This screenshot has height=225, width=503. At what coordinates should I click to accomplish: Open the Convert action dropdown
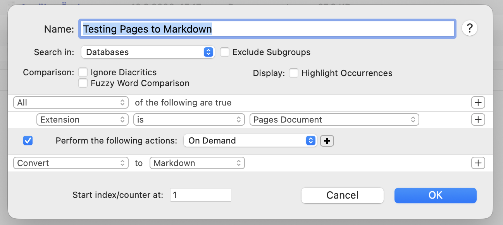click(x=71, y=163)
